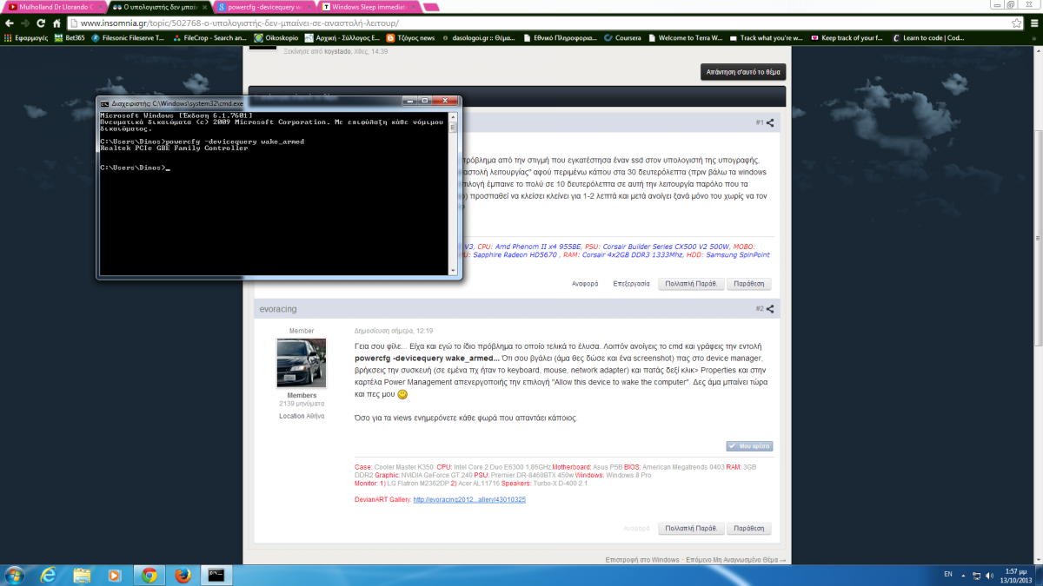Open the Keep track of your f... bookmark
This screenshot has width=1043, height=586.
pyautogui.click(x=846, y=38)
